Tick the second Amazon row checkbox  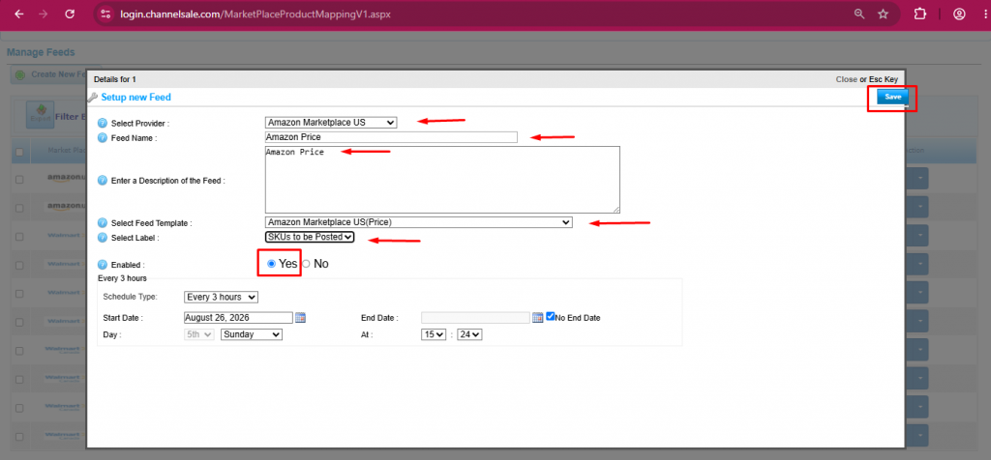click(x=19, y=208)
